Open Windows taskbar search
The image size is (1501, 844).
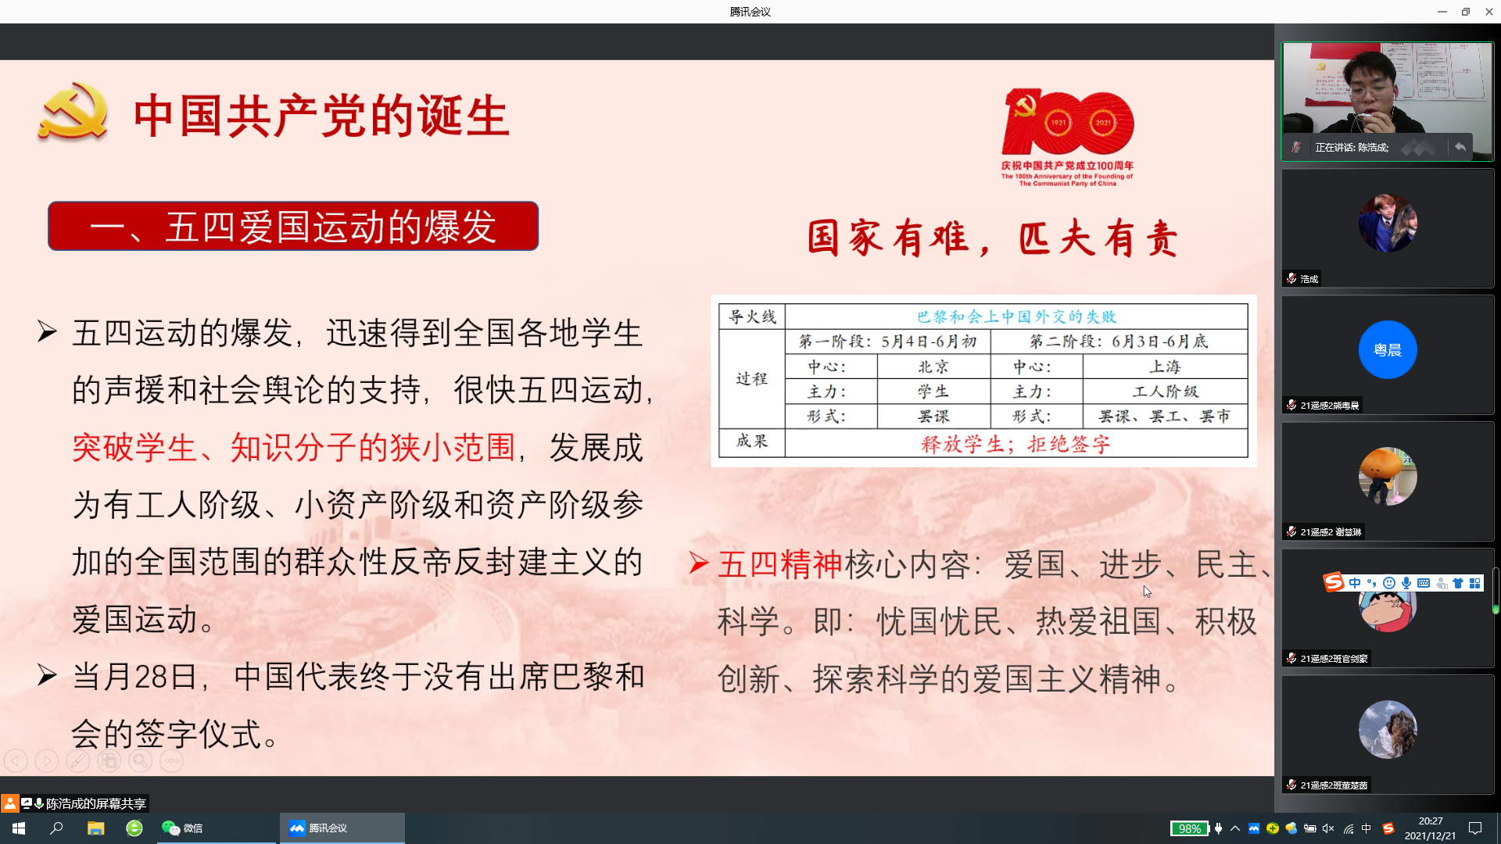click(x=56, y=828)
